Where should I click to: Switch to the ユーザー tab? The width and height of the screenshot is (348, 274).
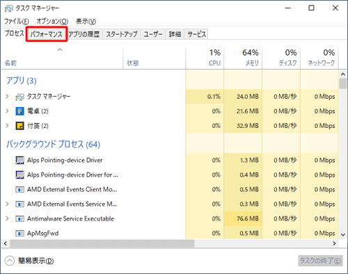click(152, 34)
